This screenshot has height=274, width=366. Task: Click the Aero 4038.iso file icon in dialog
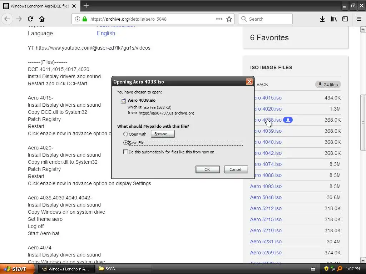[123, 100]
